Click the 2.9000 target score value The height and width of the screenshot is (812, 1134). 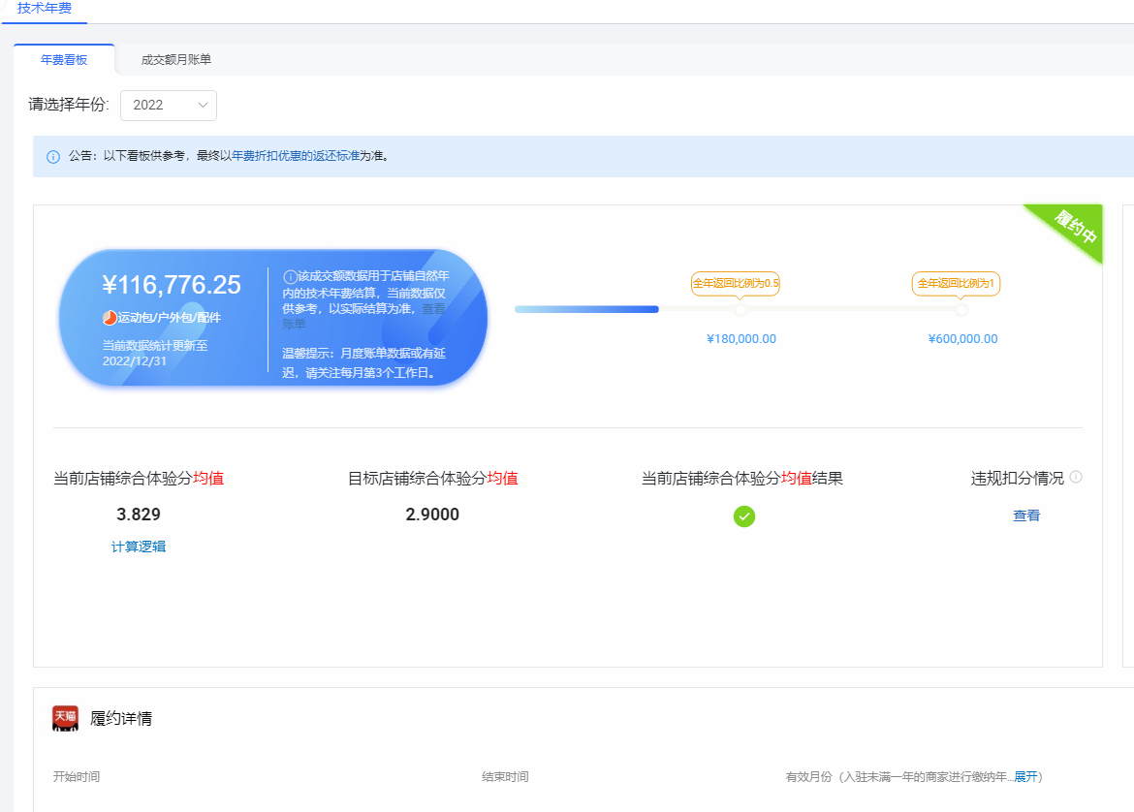pos(431,515)
